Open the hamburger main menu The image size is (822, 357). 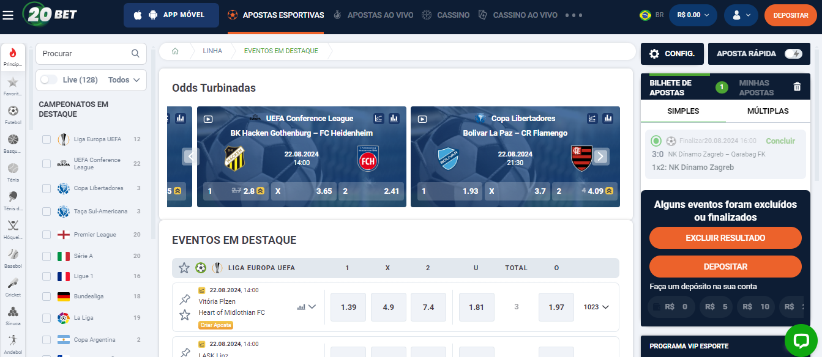coord(8,15)
